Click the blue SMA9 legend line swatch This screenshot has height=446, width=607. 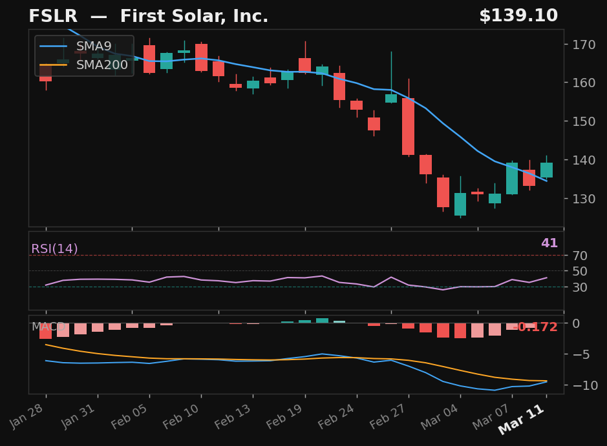click(x=54, y=46)
